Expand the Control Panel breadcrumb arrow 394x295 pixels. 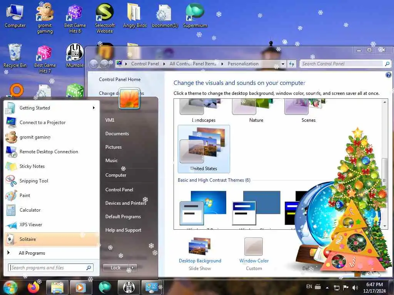164,64
